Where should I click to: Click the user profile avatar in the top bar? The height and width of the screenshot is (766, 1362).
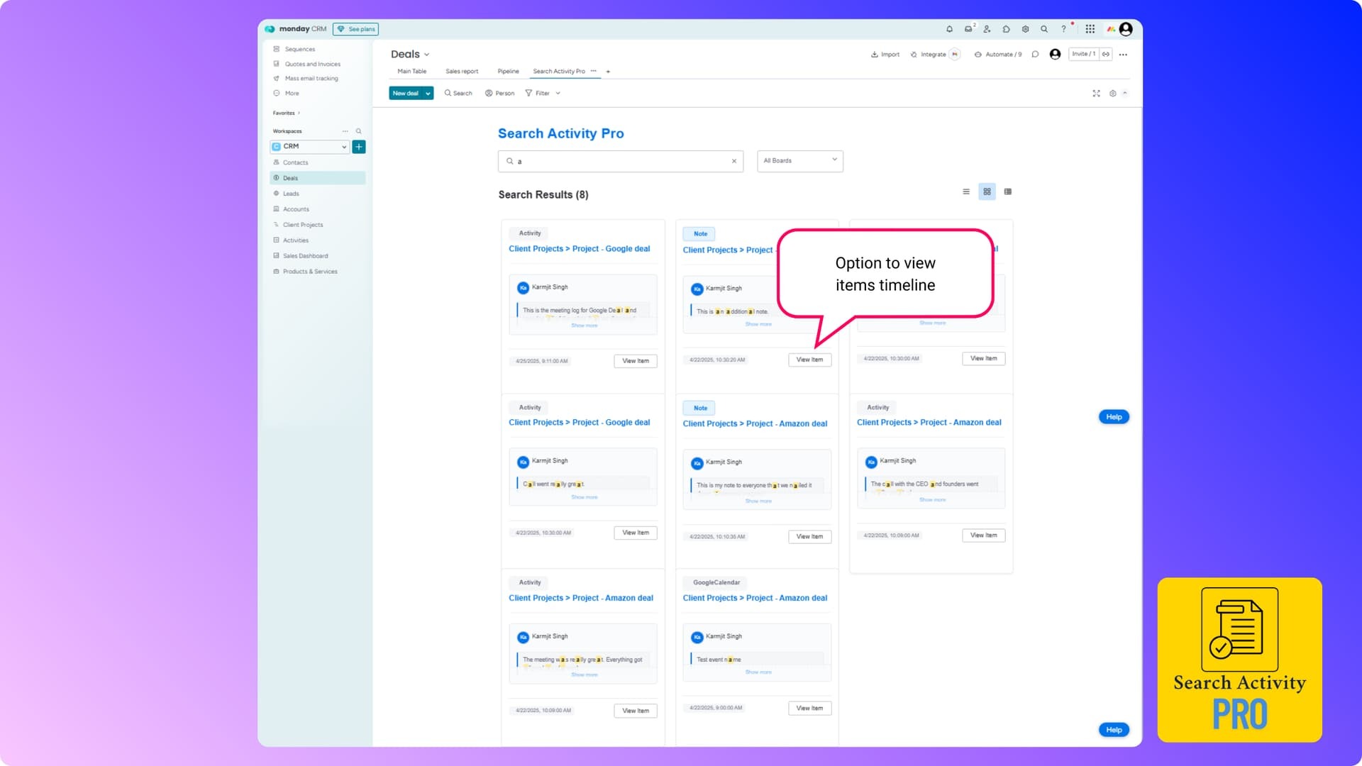pos(1126,29)
